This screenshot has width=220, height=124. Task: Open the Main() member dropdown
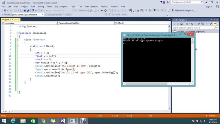pyautogui.click(x=169, y=23)
